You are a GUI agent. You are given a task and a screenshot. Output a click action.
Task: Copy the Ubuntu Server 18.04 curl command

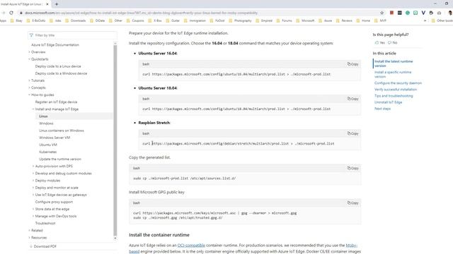coord(352,99)
